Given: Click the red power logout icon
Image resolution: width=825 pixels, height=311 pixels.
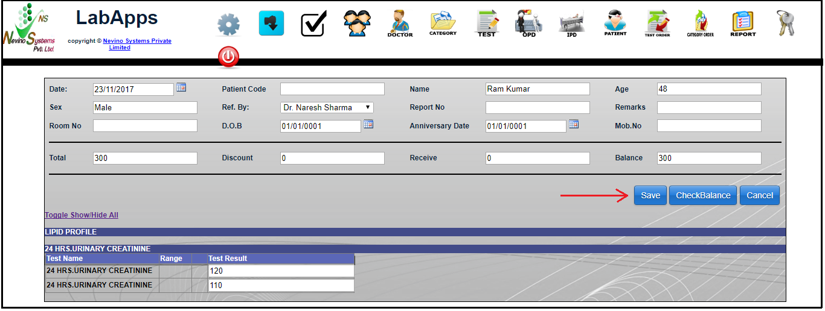Looking at the screenshot, I should [228, 57].
